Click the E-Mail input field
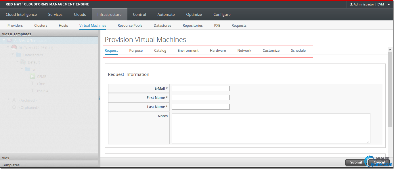Screen dimensions: 394x169 (200, 88)
